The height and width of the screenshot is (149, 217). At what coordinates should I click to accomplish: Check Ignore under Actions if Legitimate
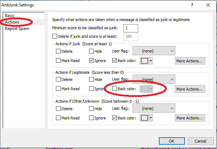tap(91, 89)
